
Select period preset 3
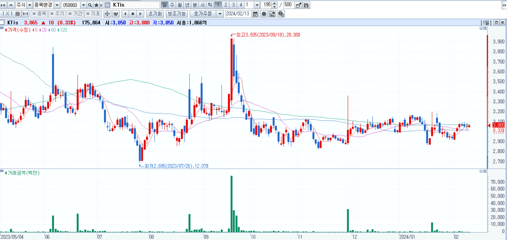pos(233,5)
